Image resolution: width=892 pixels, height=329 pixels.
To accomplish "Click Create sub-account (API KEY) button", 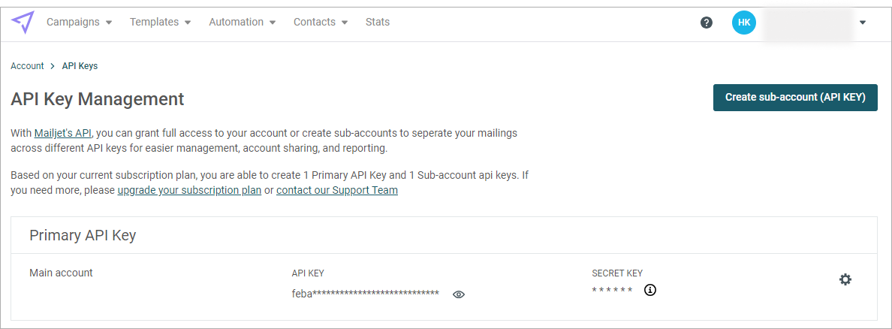I will coord(795,98).
